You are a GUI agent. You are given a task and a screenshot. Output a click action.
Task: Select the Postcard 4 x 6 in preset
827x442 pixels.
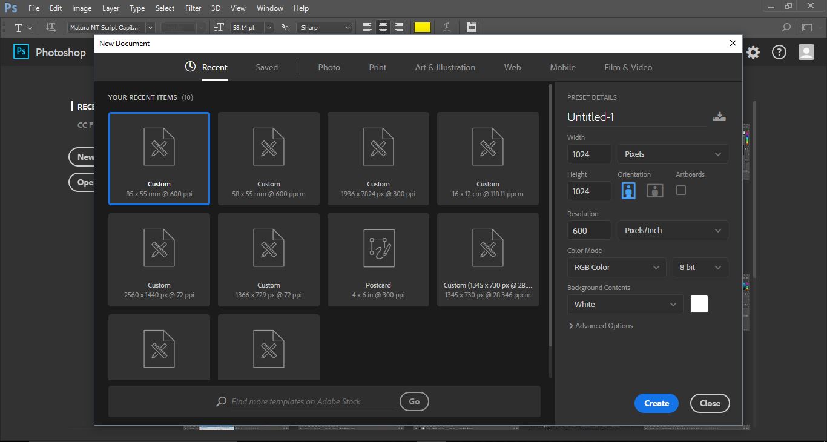pos(378,260)
